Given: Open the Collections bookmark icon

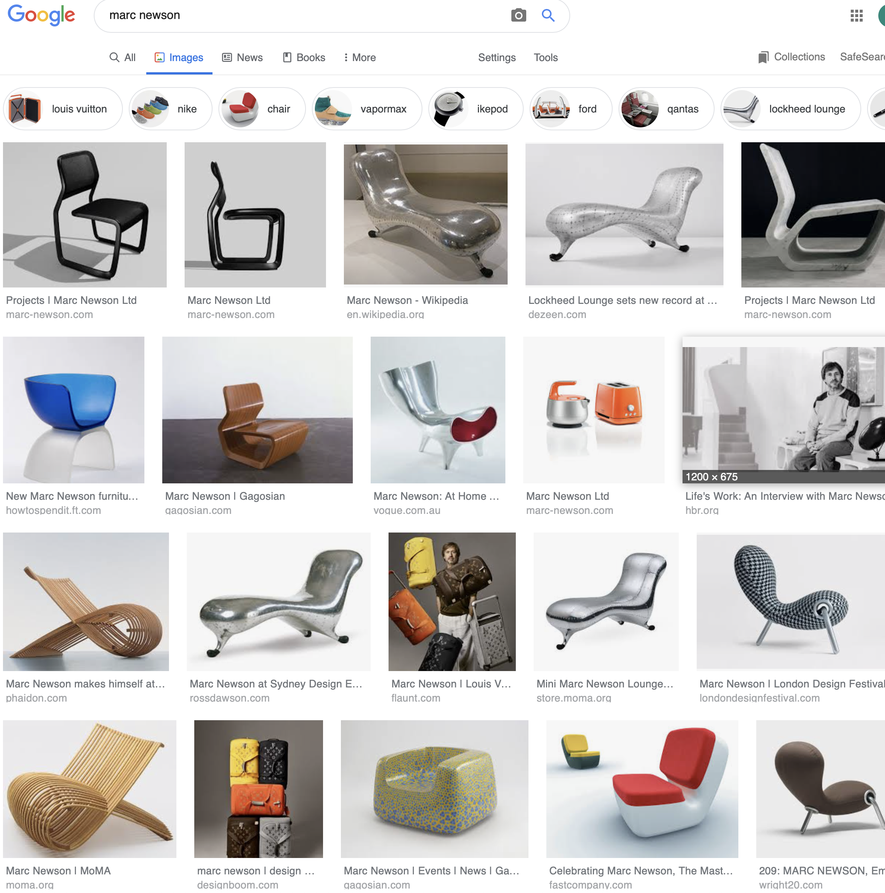Looking at the screenshot, I should pos(763,57).
